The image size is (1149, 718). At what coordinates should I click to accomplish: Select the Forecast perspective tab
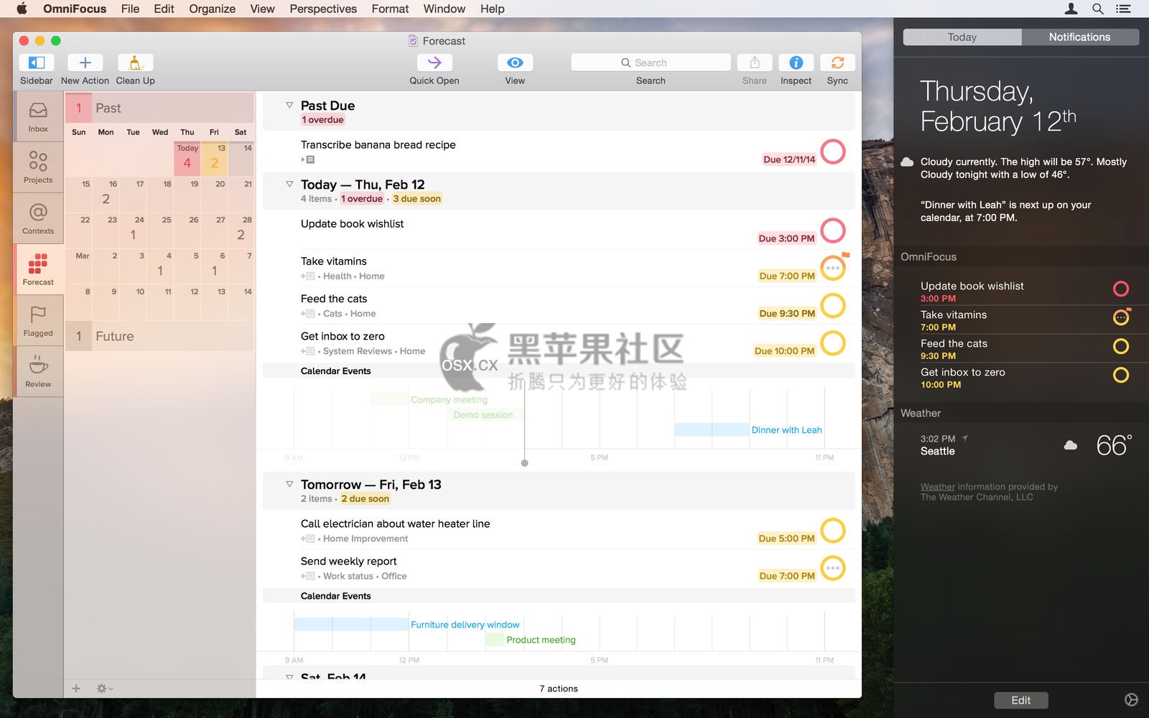tap(38, 269)
